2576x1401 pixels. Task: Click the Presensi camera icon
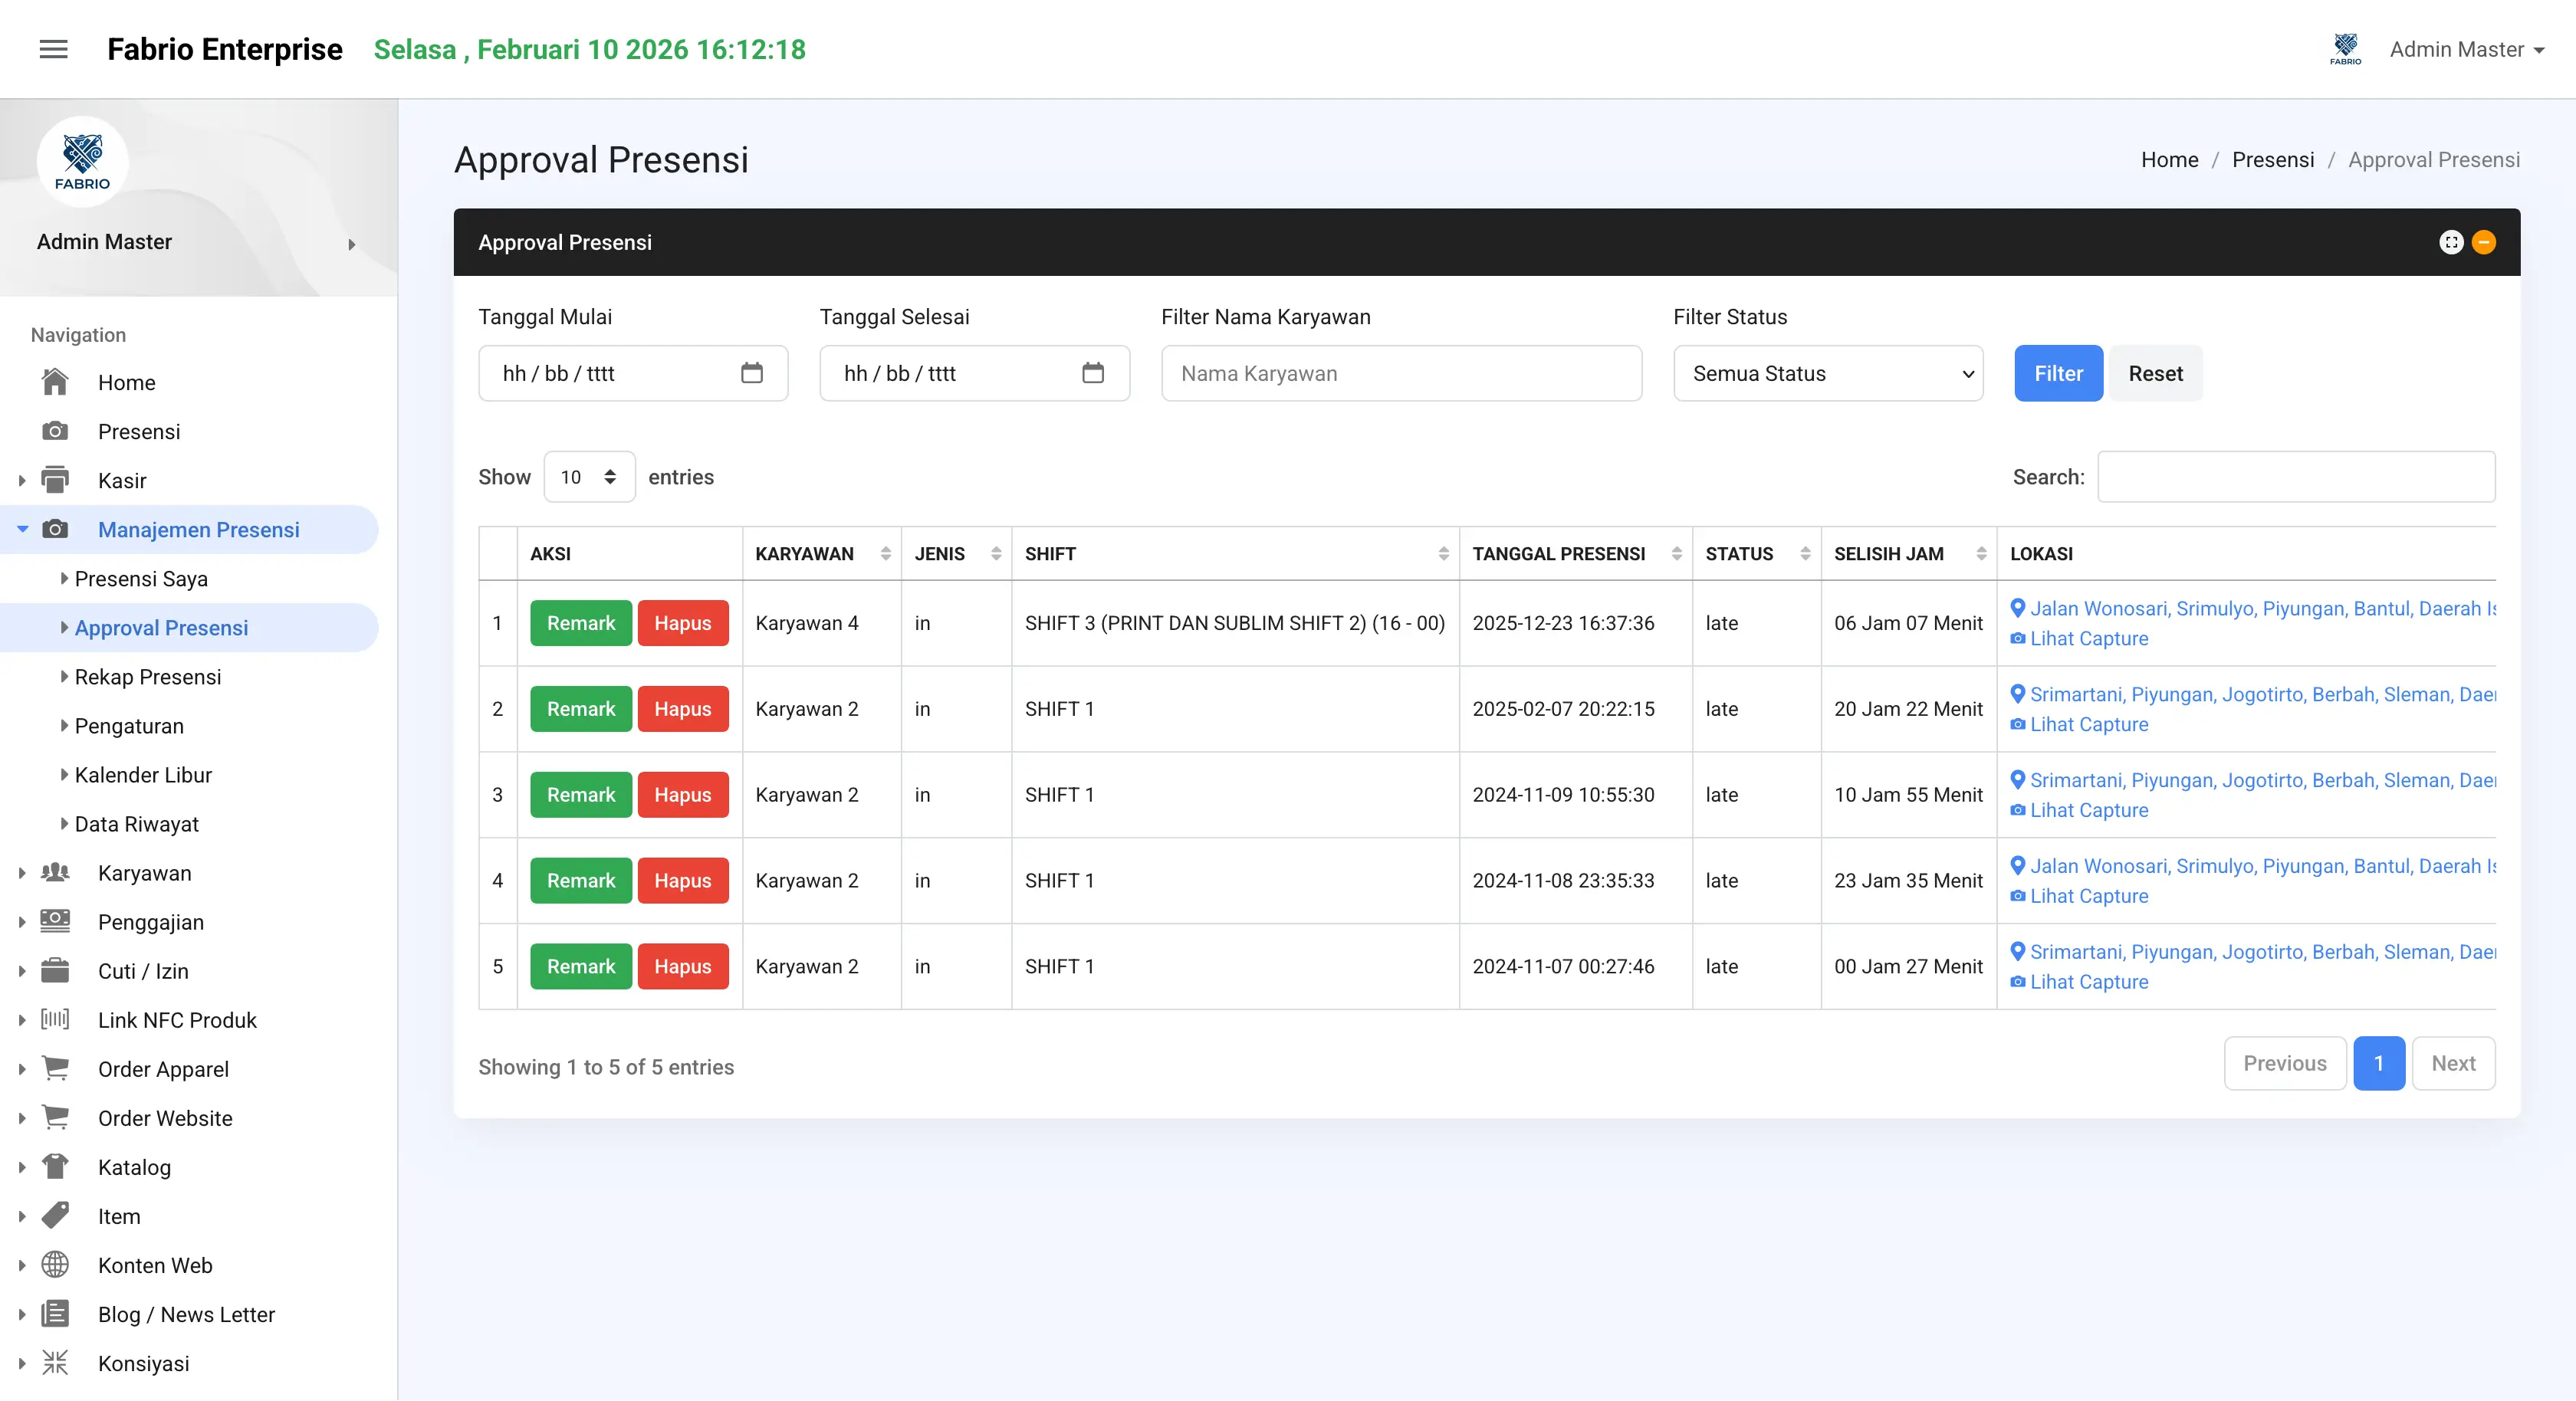pyautogui.click(x=55, y=431)
